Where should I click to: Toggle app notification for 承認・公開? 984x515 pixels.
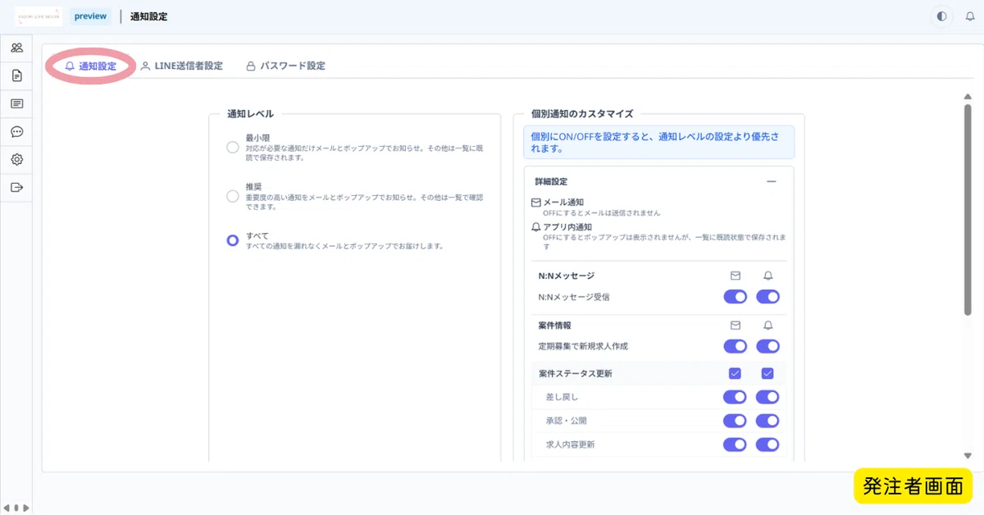[x=768, y=421]
